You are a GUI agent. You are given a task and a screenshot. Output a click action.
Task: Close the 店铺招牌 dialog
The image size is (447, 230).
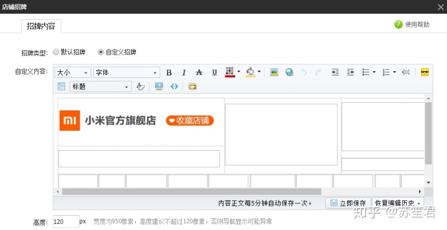(440, 7)
